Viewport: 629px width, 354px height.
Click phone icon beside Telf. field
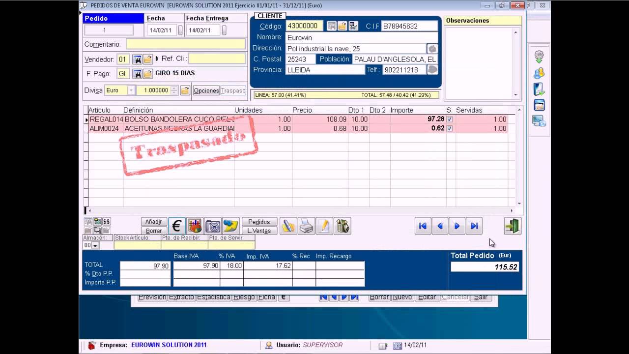coord(432,70)
